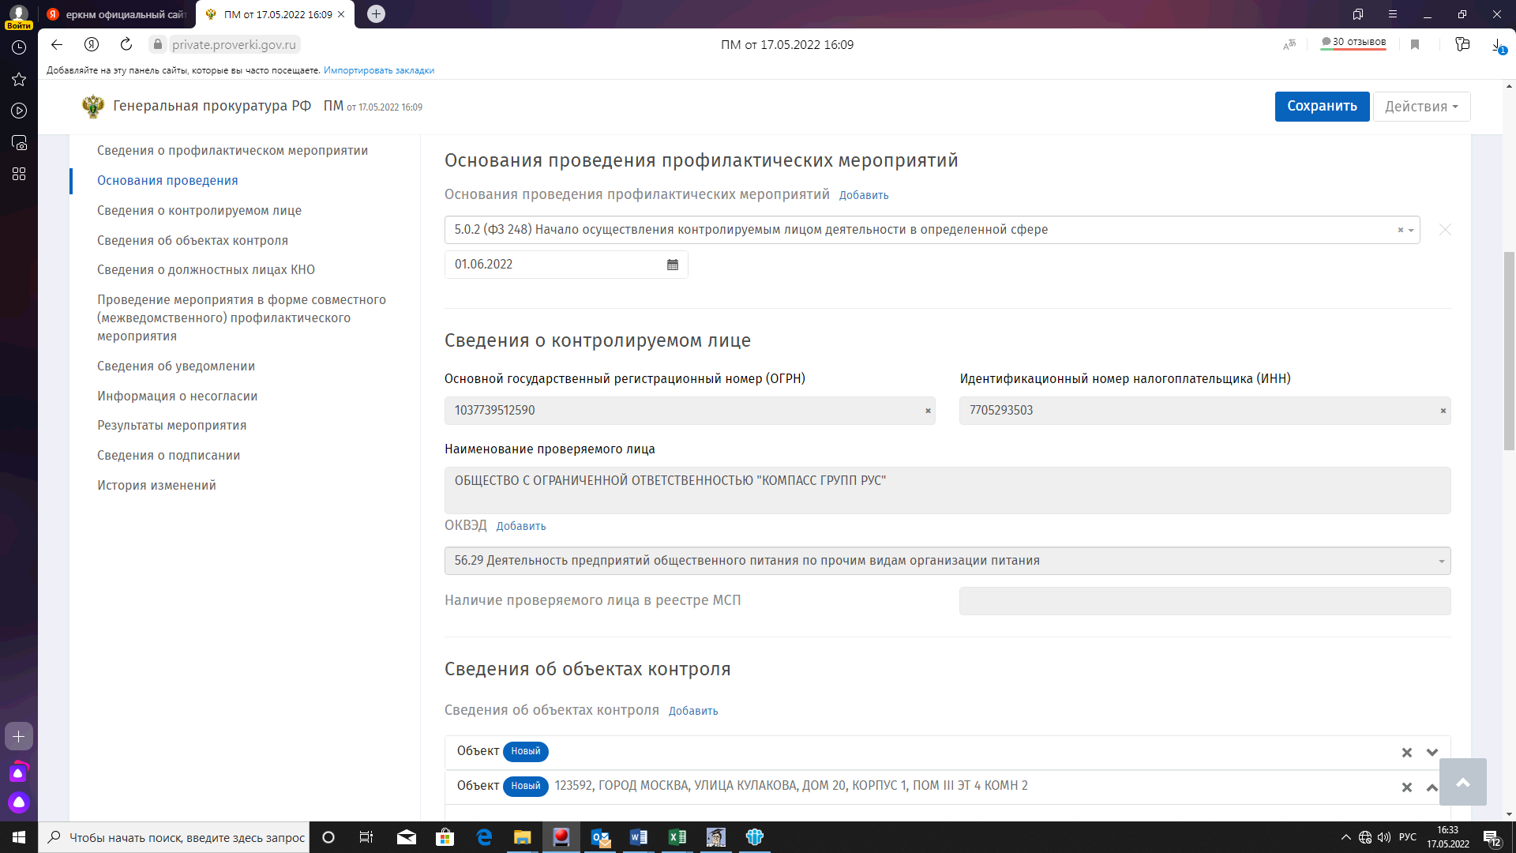The width and height of the screenshot is (1516, 853).
Task: Show hidden system tray icons
Action: pos(1346,837)
